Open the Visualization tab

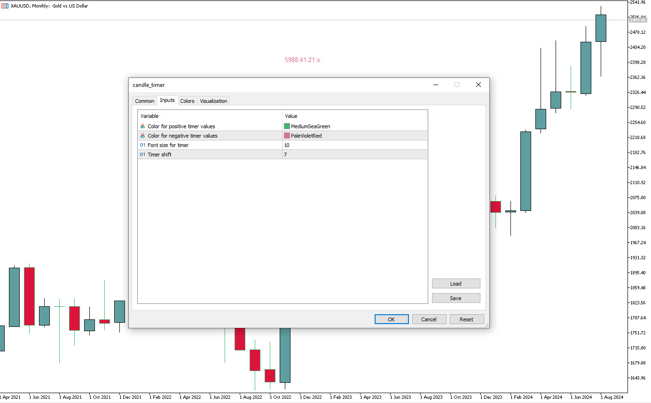coord(213,101)
